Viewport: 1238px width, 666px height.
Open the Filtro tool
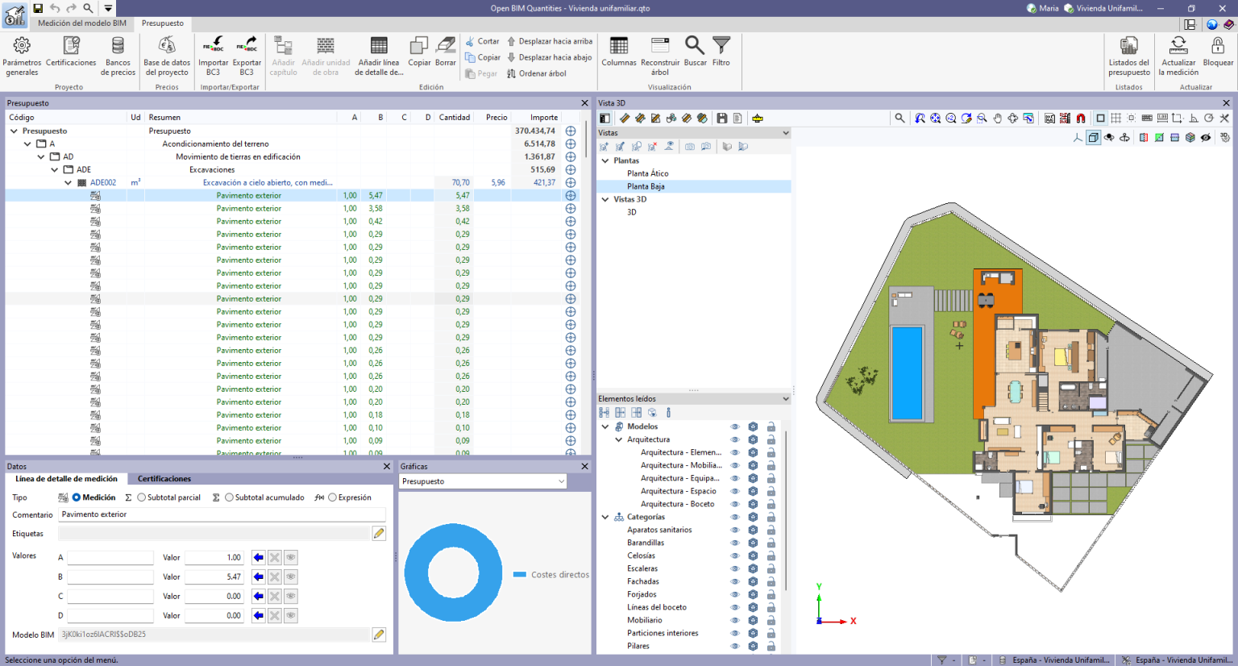pyautogui.click(x=721, y=52)
